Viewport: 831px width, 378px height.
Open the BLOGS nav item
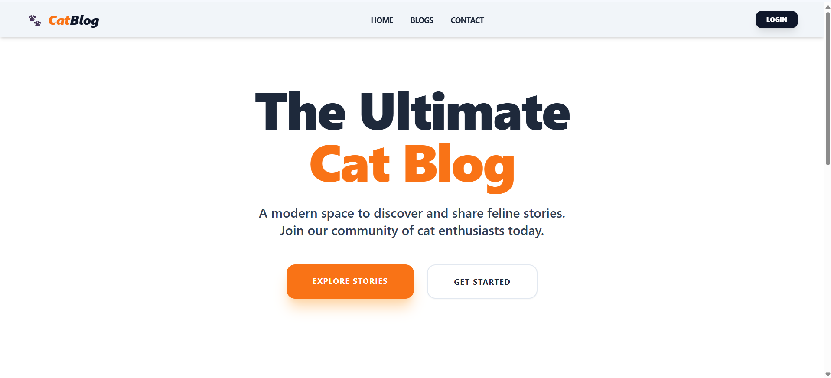pos(422,20)
